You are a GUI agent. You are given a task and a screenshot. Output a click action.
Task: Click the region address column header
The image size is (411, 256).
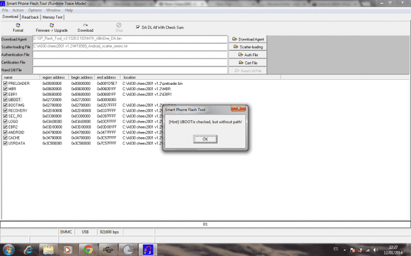(54, 77)
